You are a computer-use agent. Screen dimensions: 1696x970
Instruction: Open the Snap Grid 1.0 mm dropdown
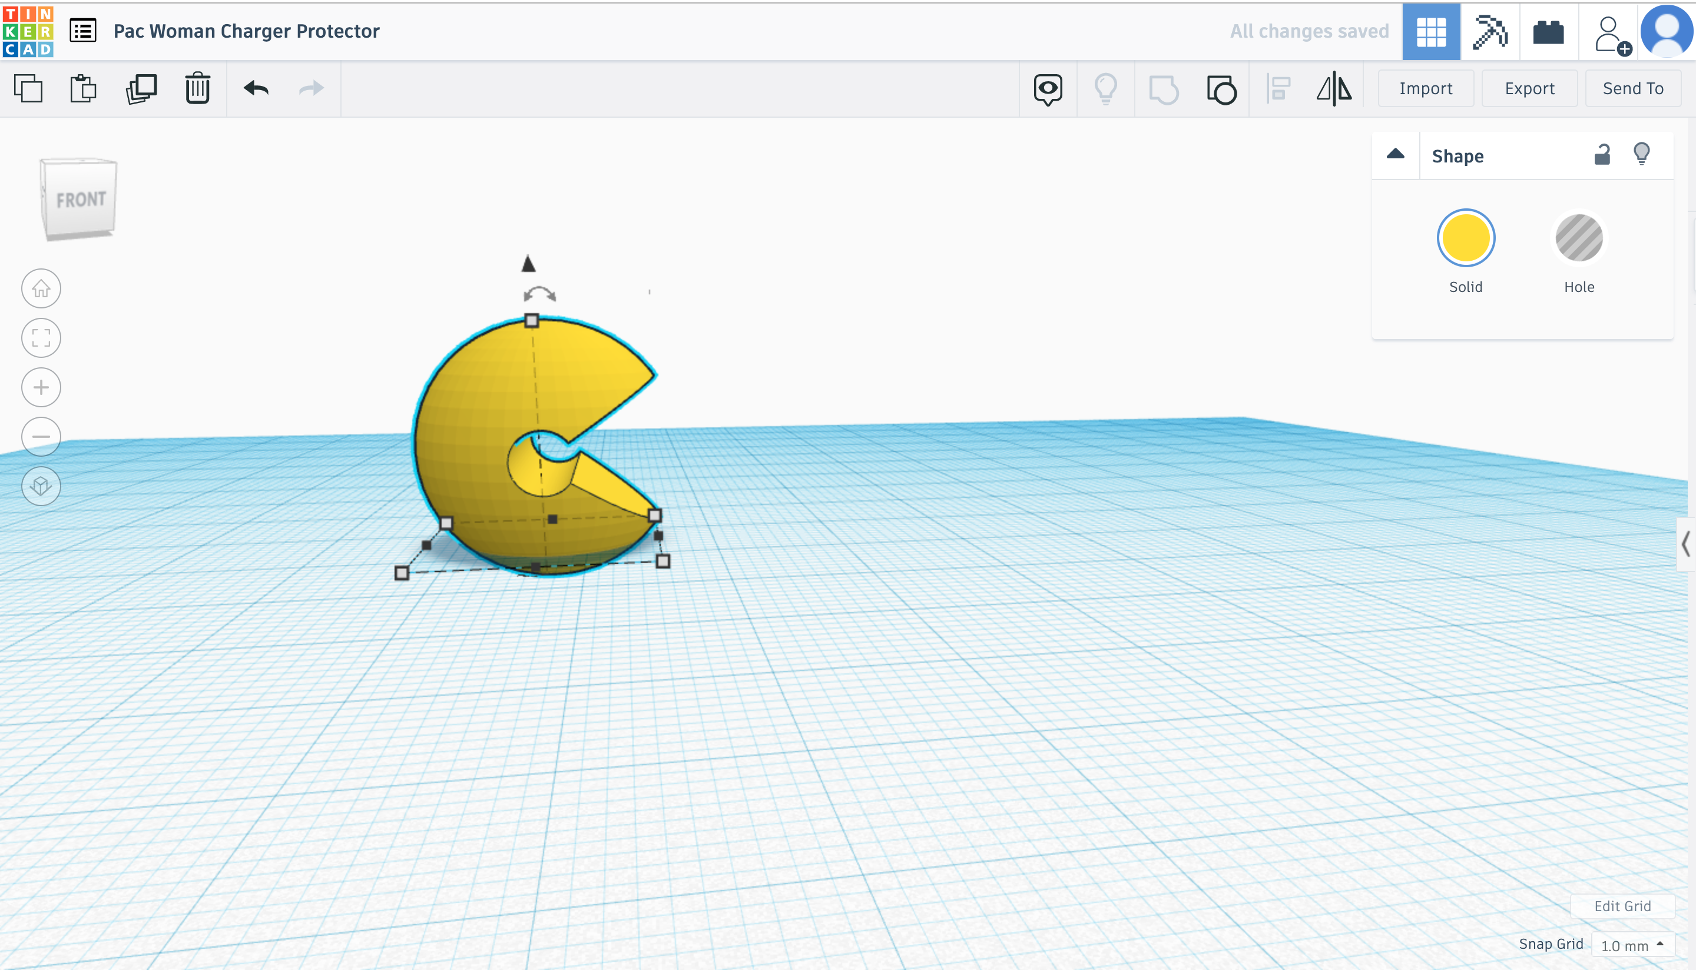click(x=1632, y=945)
